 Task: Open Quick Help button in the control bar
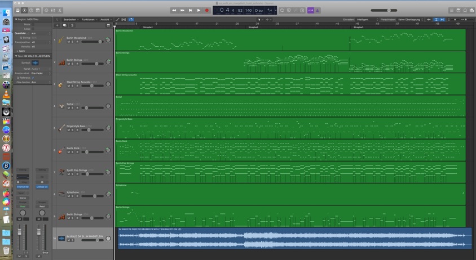click(x=31, y=10)
